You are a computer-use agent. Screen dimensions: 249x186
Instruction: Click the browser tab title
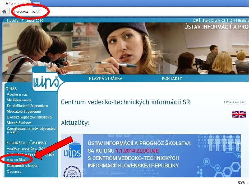[x=12, y=3]
